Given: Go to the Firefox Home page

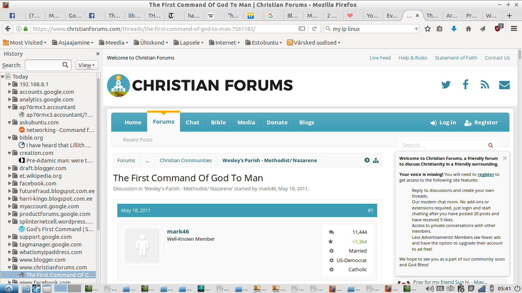Looking at the screenshot, I should [469, 29].
